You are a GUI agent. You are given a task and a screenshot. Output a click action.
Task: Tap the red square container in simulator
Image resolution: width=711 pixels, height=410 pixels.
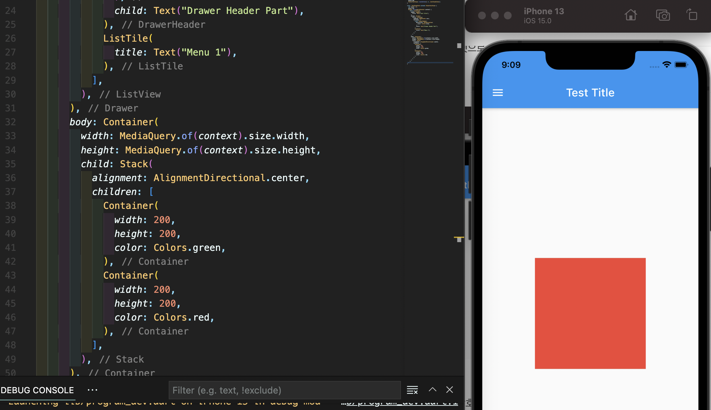pos(590,313)
